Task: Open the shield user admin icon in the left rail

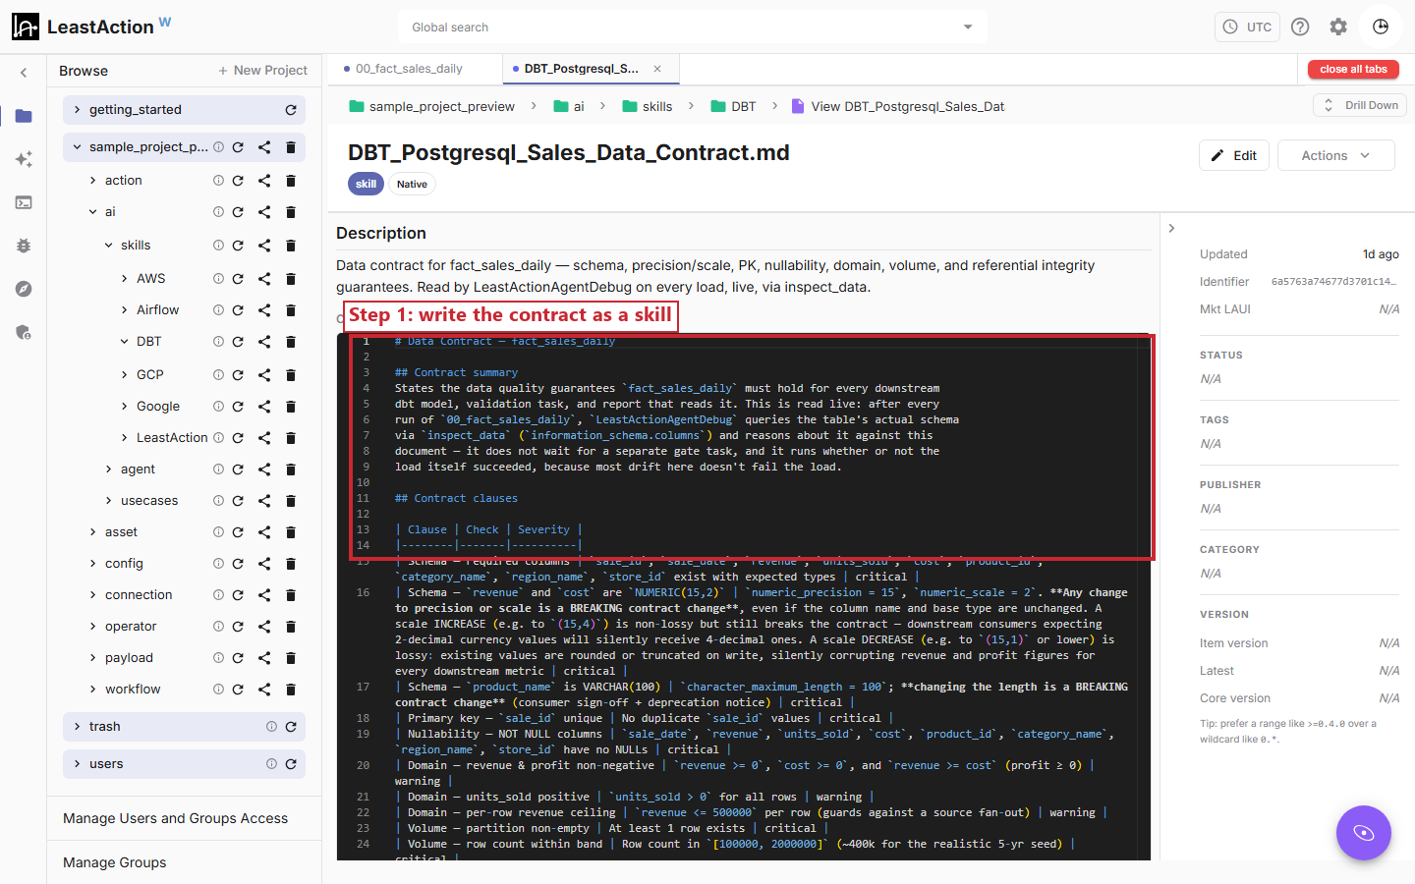Action: 24,332
